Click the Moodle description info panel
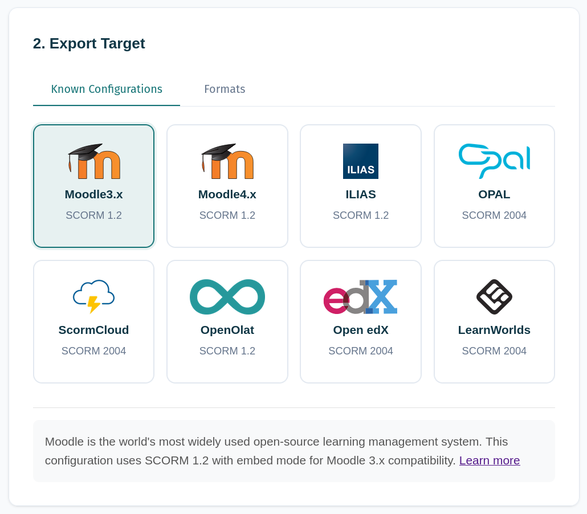 [293, 450]
